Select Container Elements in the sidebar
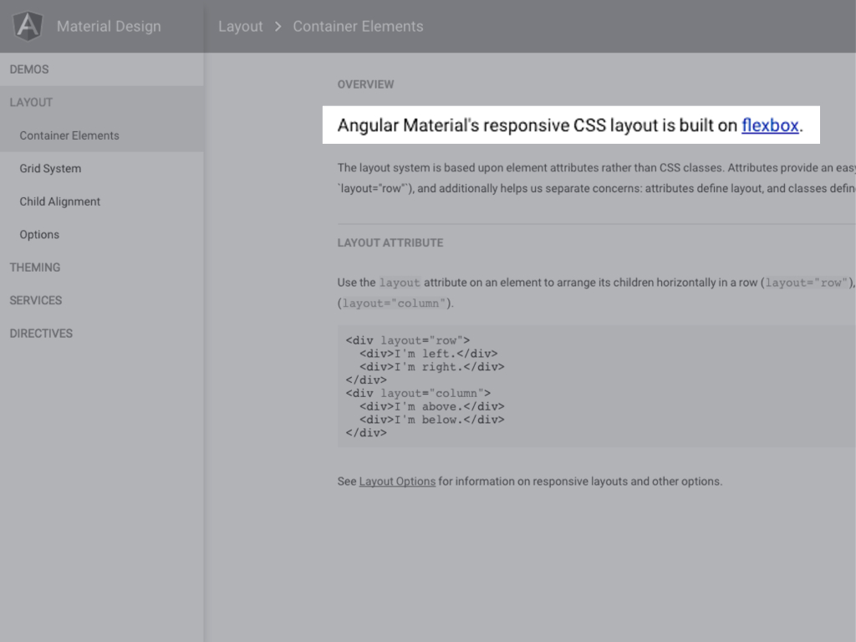The image size is (856, 642). pyautogui.click(x=69, y=135)
